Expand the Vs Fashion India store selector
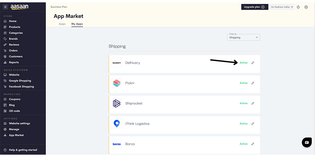 282,7
